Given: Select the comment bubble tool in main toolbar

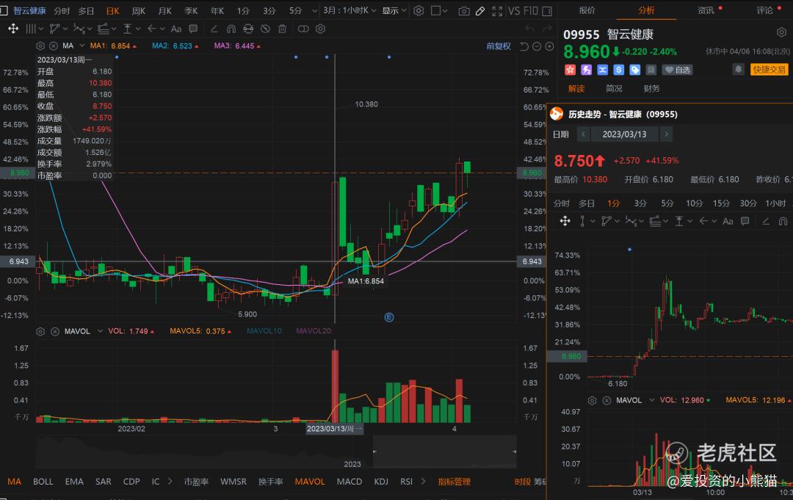Looking at the screenshot, I should pyautogui.click(x=193, y=29).
